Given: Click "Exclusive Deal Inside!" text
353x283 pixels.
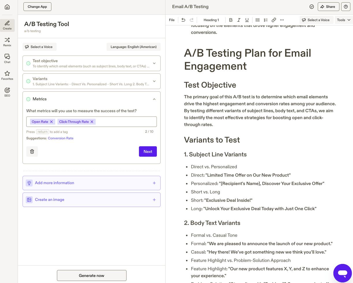Looking at the screenshot, I should [x=228, y=200].
